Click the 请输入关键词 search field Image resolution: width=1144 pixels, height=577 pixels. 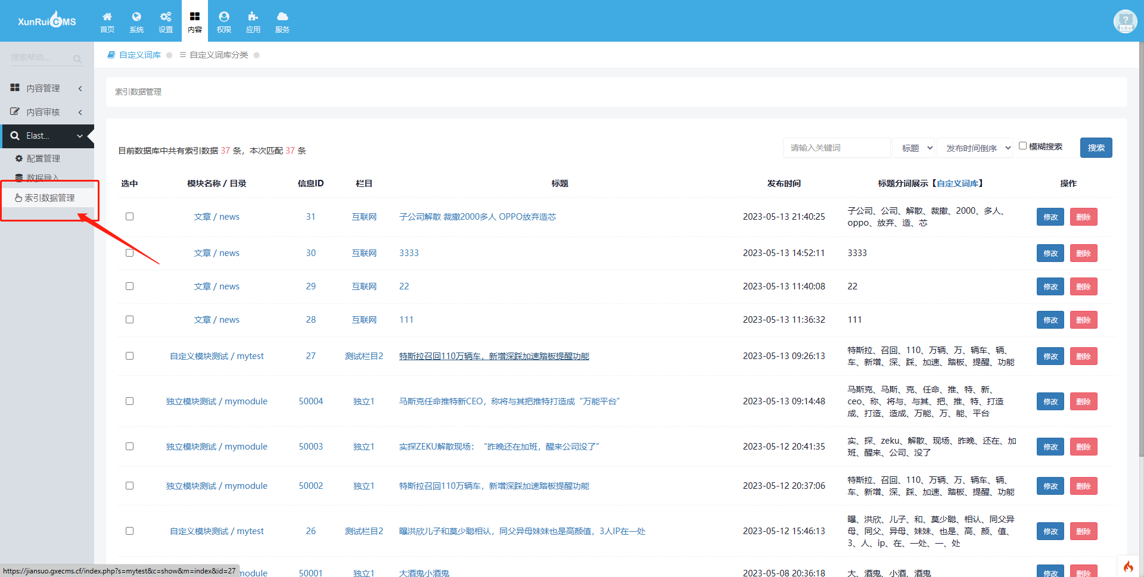tap(837, 148)
